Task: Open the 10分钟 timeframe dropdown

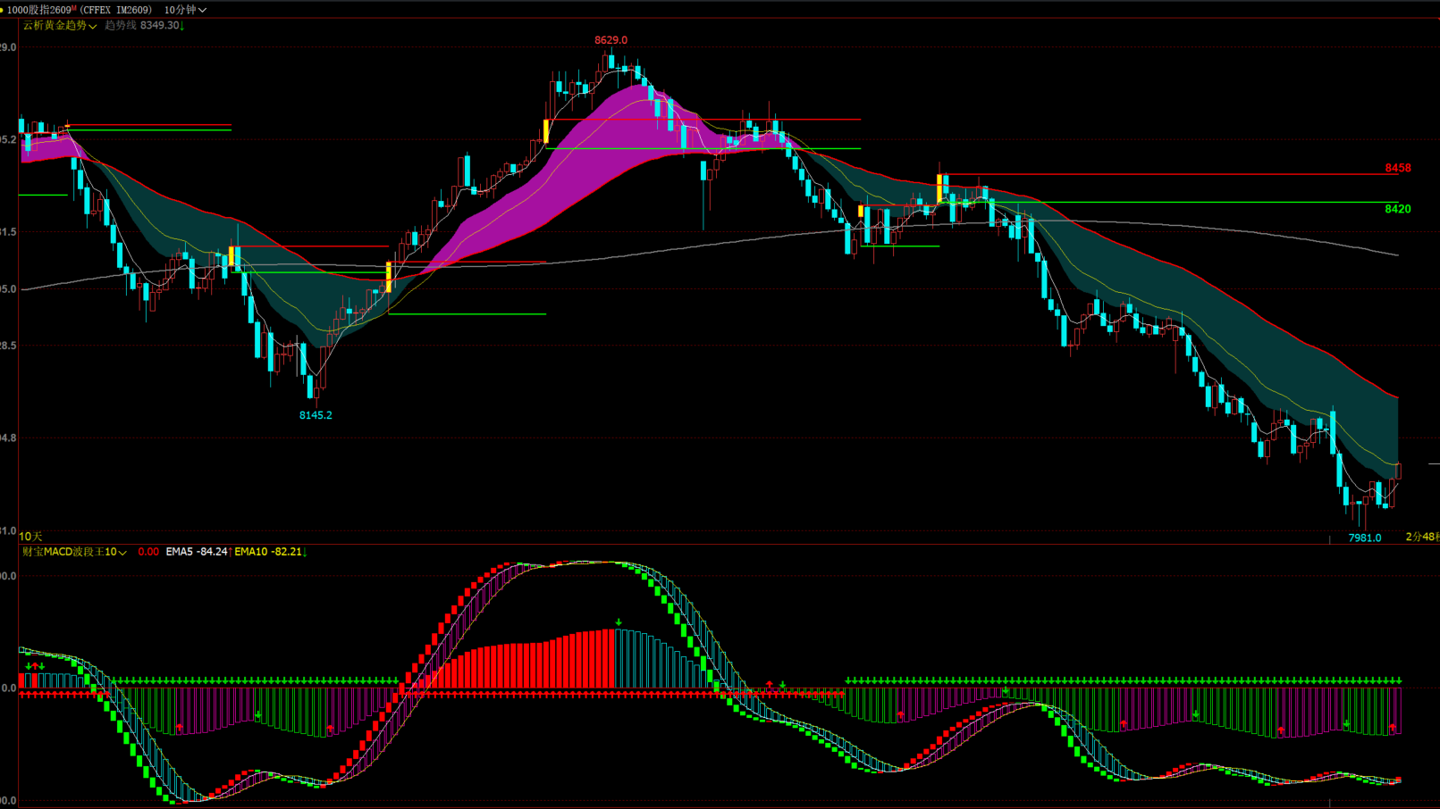Action: 185,10
